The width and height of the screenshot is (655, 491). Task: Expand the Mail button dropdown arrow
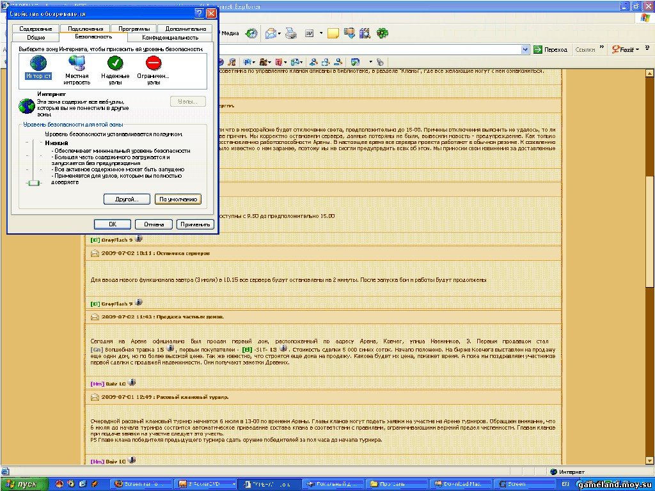point(280,33)
